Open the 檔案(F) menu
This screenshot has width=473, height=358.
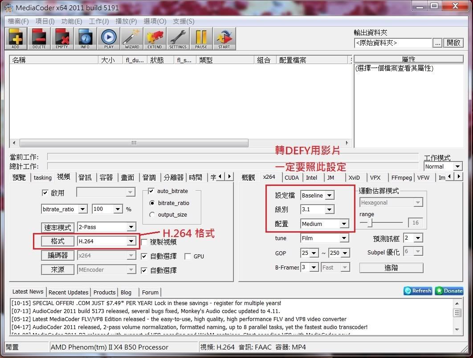(x=18, y=21)
